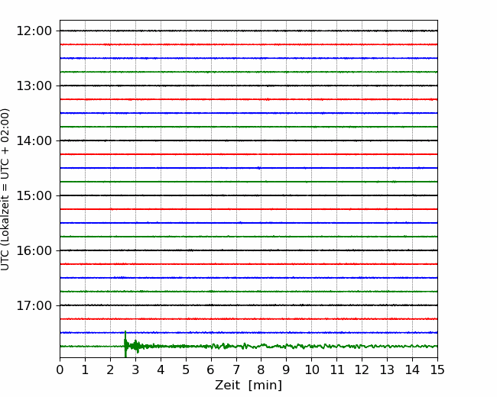The height and width of the screenshot is (397, 497).
Task: Click the x-axis tick label 4
Action: coord(161,370)
